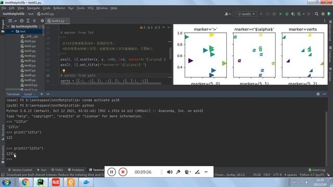
Task: Open the orange G app in taskbar
Action: click(x=71, y=182)
